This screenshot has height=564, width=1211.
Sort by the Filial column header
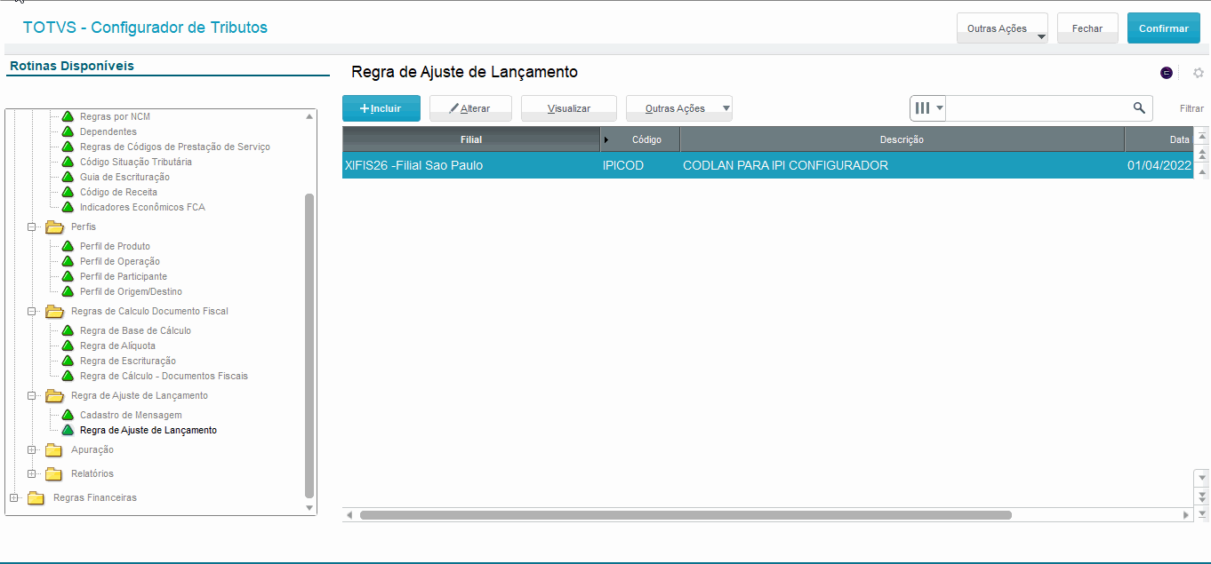[471, 139]
